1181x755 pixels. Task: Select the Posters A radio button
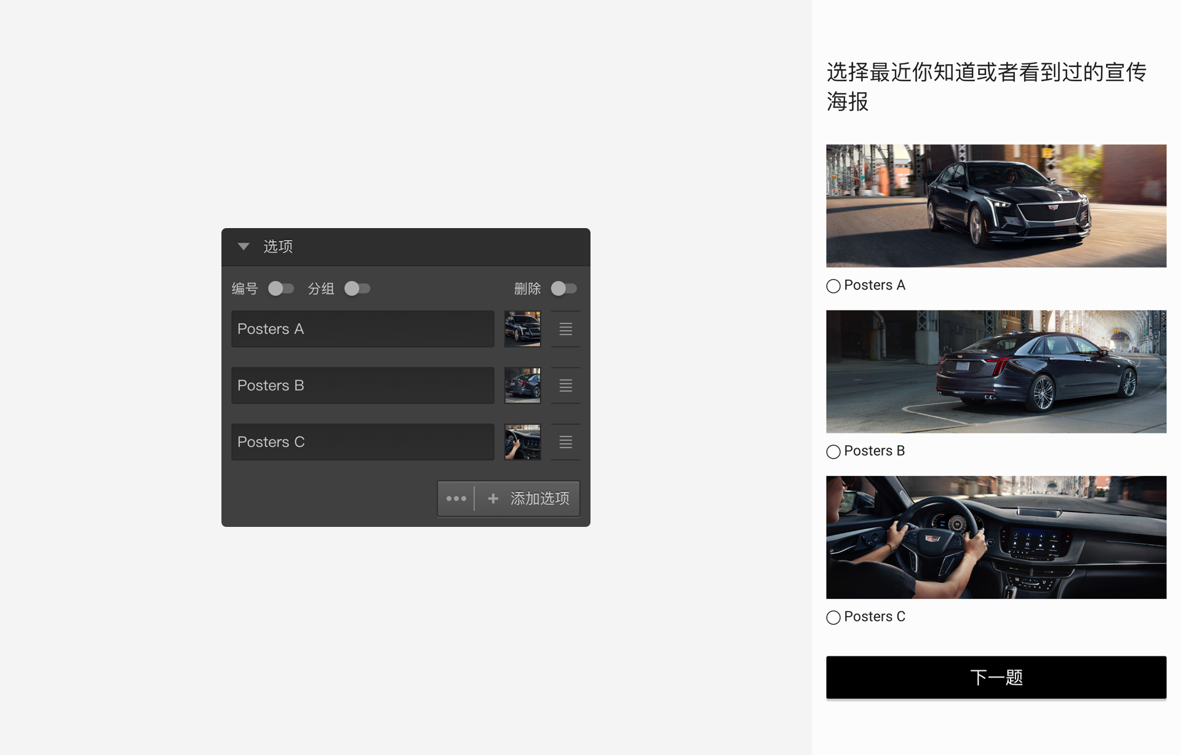click(x=833, y=286)
